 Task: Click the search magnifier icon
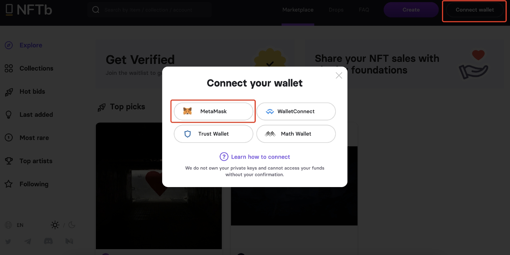click(96, 10)
